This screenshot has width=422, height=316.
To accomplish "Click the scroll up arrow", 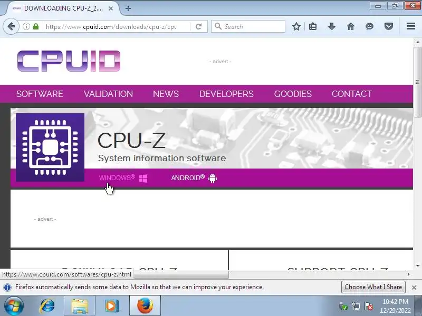I will point(417,42).
